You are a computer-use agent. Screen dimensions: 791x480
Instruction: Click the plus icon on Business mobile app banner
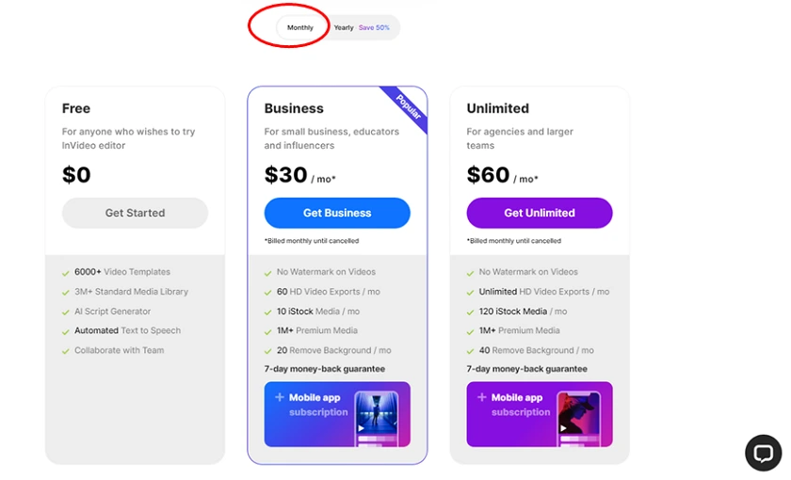[x=280, y=397]
